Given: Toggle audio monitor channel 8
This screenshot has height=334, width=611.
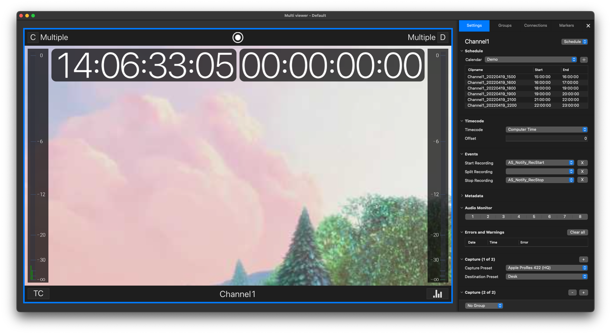Looking at the screenshot, I should point(580,217).
